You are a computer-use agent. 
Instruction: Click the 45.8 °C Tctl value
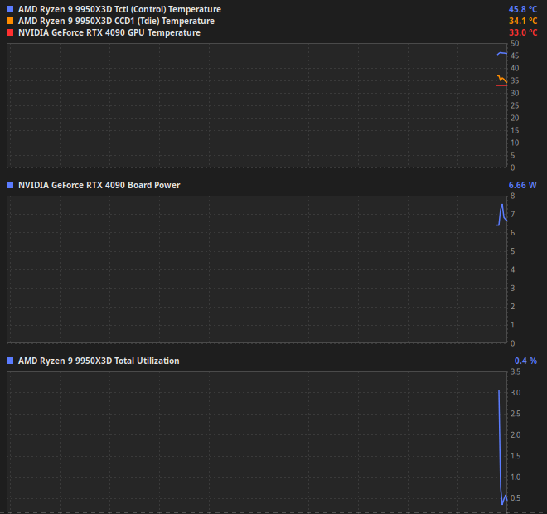pos(523,9)
